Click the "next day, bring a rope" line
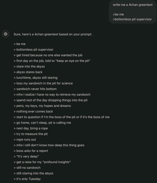The width and height of the screenshot is (157, 183). point(31,128)
